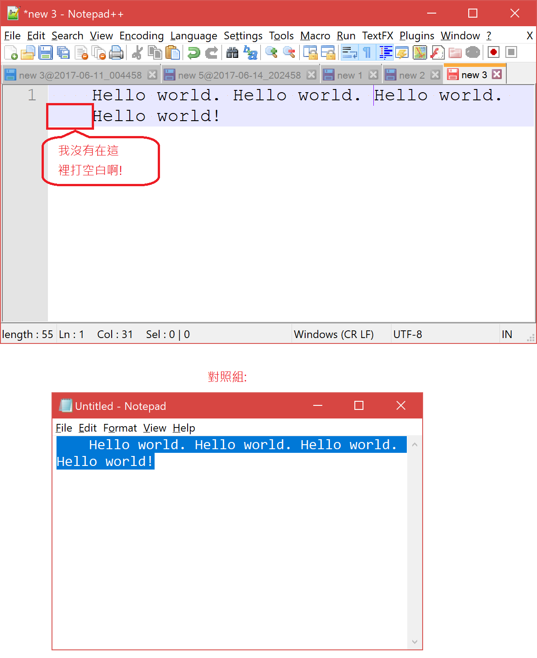Create a new document via toolbar icon

pyautogui.click(x=11, y=53)
